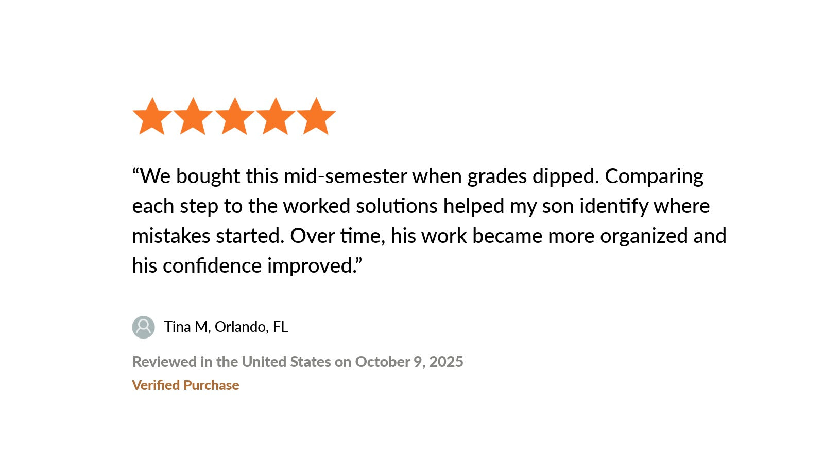Click the fifth and last rating star

click(316, 117)
